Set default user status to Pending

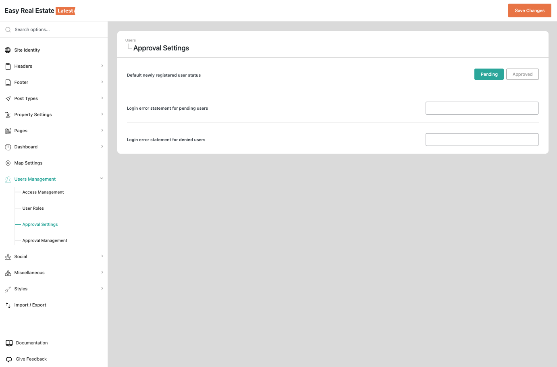point(488,74)
